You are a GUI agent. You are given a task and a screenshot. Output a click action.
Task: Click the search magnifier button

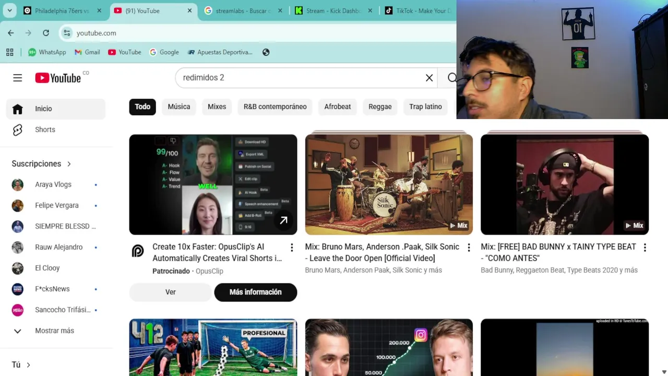click(452, 78)
